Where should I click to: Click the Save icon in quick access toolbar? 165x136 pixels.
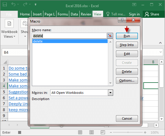point(5,4)
